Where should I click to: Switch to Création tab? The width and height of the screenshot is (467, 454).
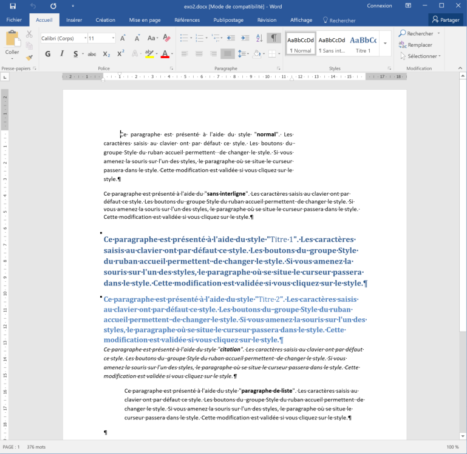pos(106,20)
